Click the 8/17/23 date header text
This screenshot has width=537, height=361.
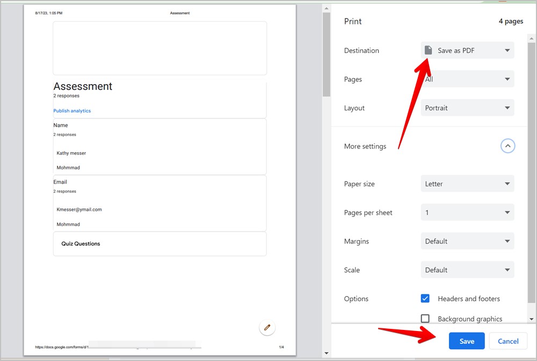click(x=49, y=13)
